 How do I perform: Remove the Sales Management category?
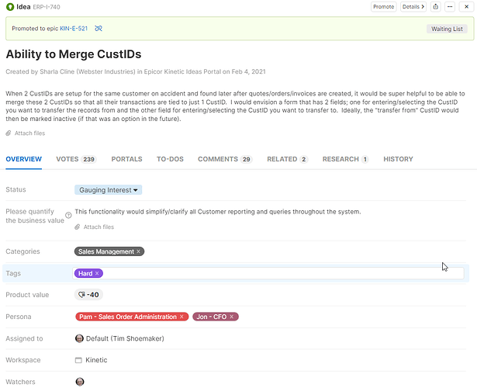pos(138,251)
